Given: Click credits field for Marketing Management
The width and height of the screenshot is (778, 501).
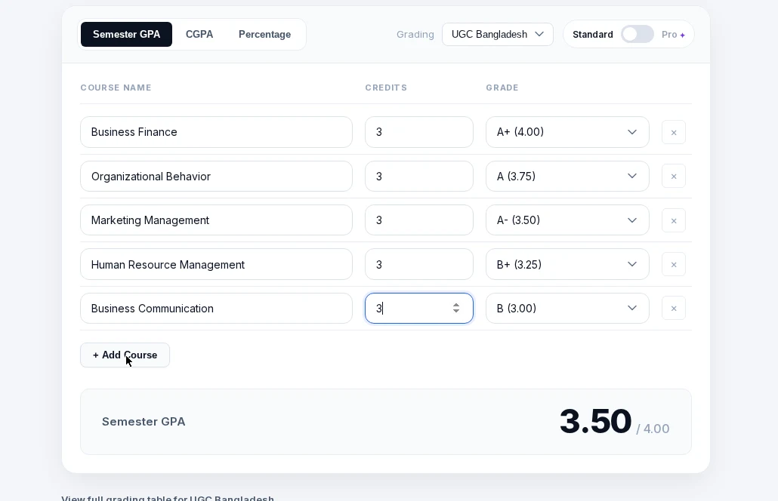Looking at the screenshot, I should click(419, 220).
